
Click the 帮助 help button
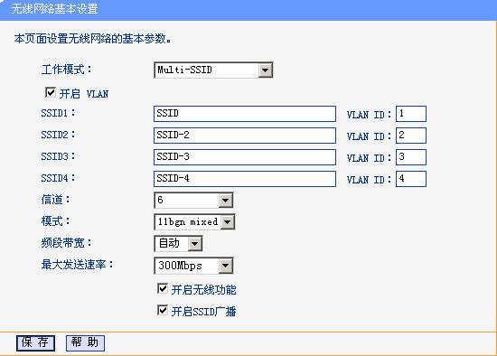[85, 343]
